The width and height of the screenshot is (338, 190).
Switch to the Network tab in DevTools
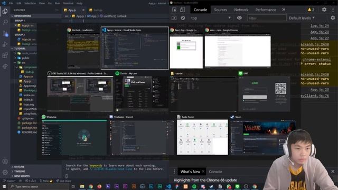[241, 9]
